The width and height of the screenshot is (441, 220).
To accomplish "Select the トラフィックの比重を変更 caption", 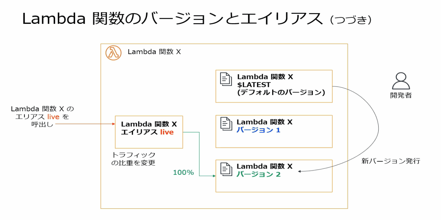I will tap(134, 159).
